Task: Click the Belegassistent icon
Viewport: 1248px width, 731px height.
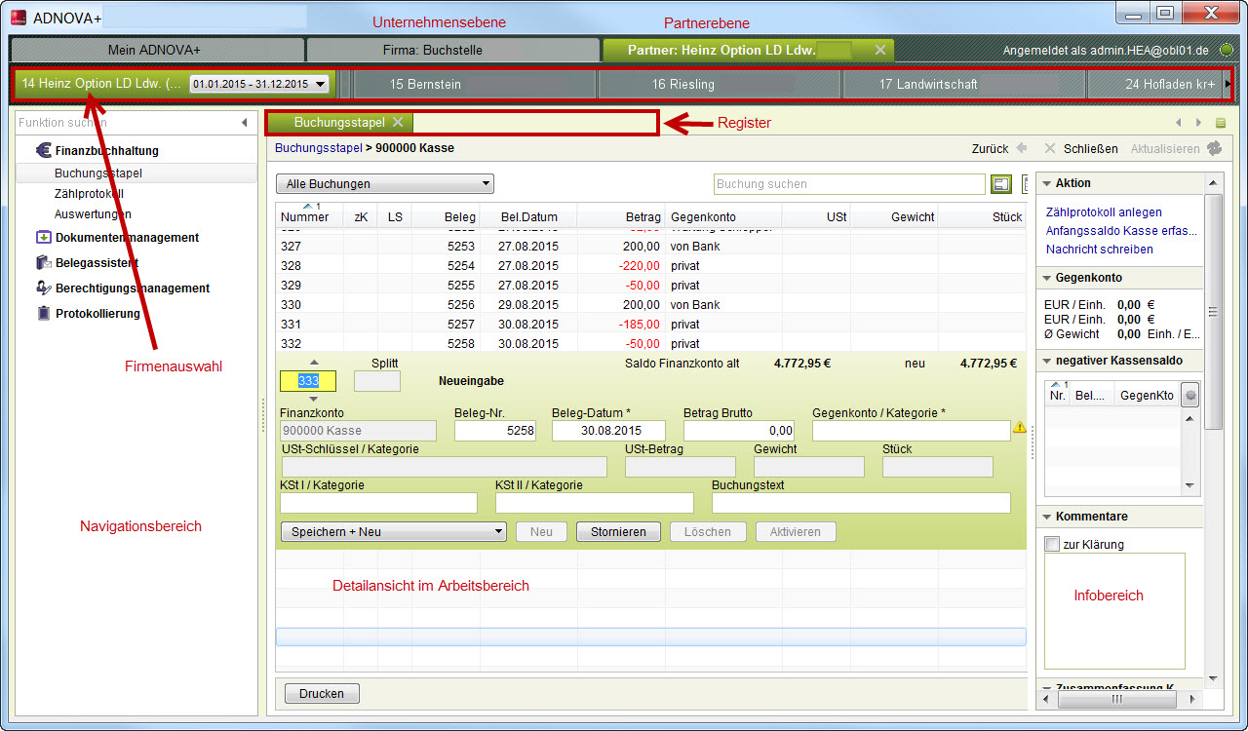Action: tap(43, 262)
